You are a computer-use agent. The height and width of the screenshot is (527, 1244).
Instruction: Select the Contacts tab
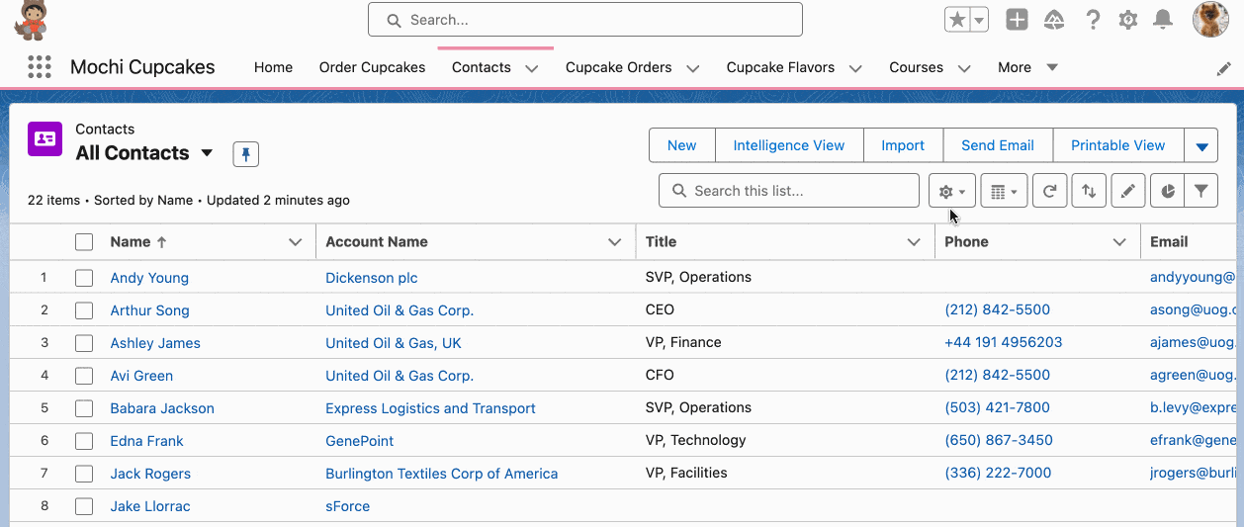pyautogui.click(x=482, y=67)
